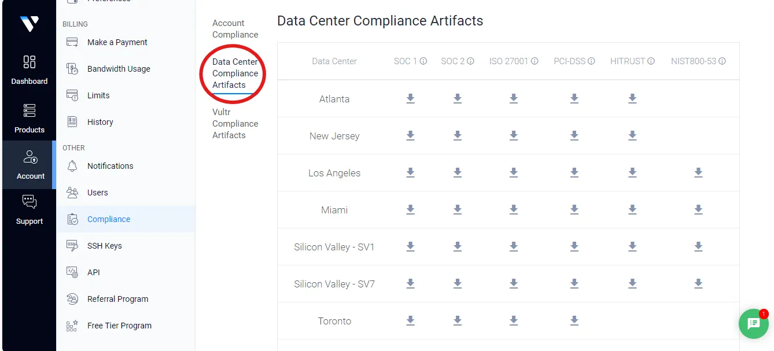The height and width of the screenshot is (351, 774).
Task: Download Atlanta HITRUST artifact
Action: (x=632, y=99)
